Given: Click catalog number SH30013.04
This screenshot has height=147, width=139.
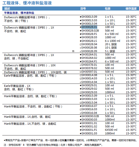Looking at the screenshot, I should point(89,24).
